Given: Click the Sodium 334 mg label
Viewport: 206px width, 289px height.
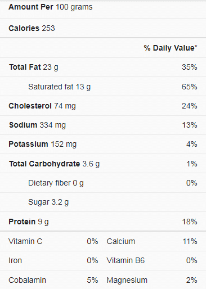Looking at the screenshot, I should [37, 125].
